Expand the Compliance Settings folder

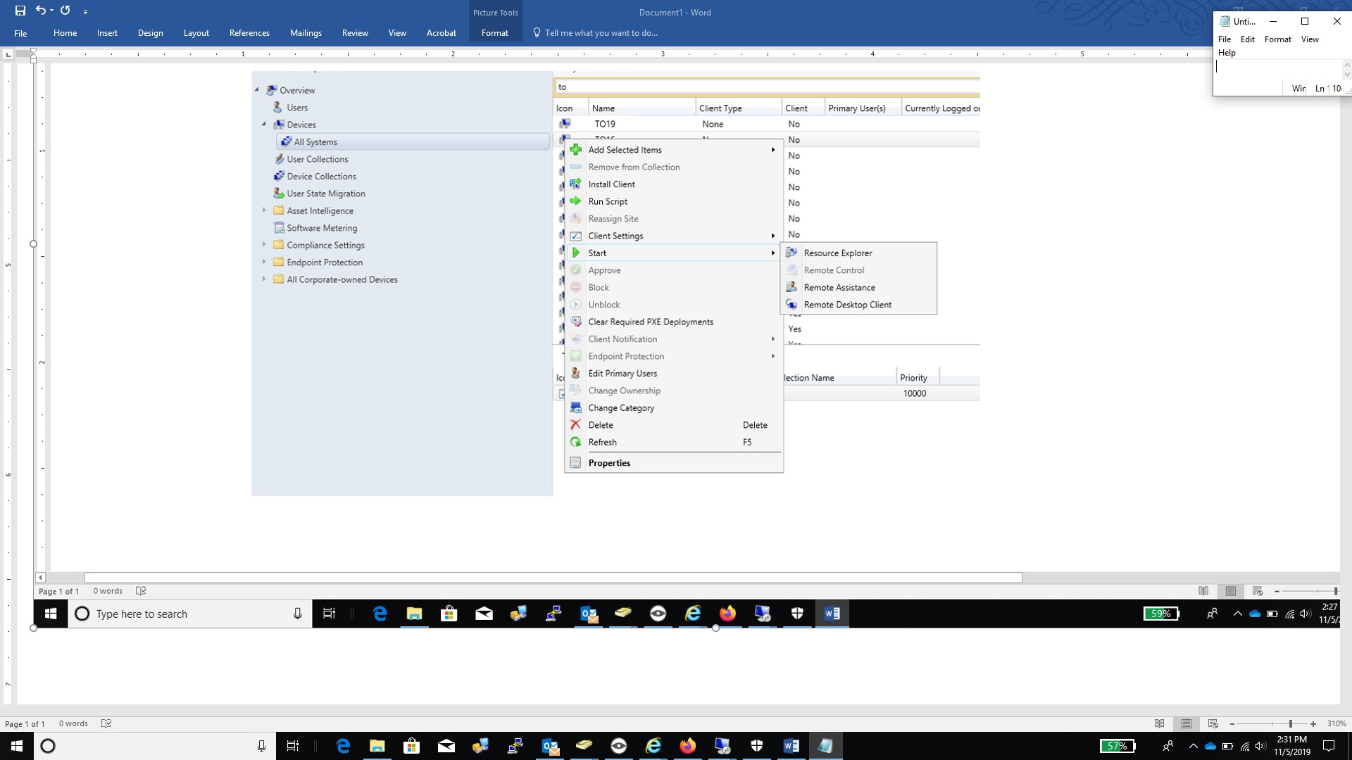(264, 245)
